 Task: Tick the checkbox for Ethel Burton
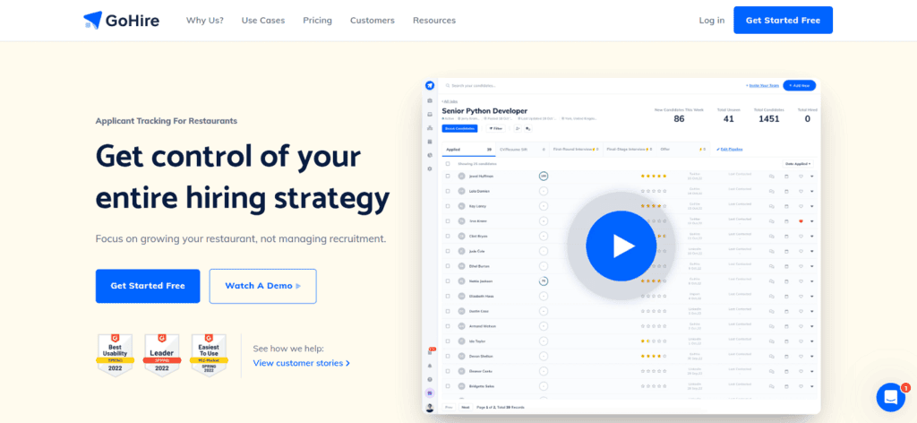click(448, 266)
